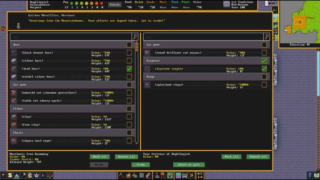Check the silver bars checkbox
The width and height of the screenshot is (320, 180).
pos(129,61)
